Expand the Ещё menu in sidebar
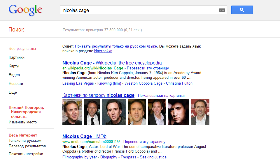This screenshot has width=280, height=166. pyautogui.click(x=13, y=92)
